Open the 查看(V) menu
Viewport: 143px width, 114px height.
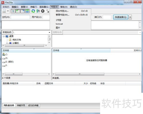(x=24, y=7)
